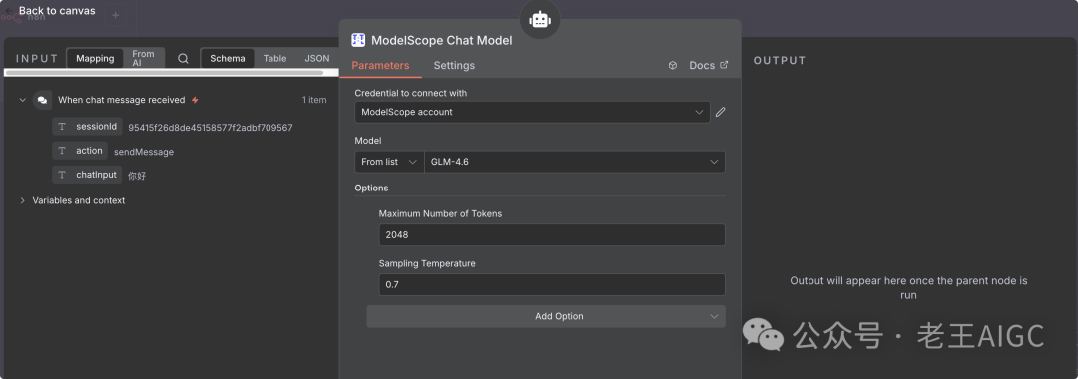Click Maximum Number of Tokens field
The image size is (1078, 379).
(552, 234)
